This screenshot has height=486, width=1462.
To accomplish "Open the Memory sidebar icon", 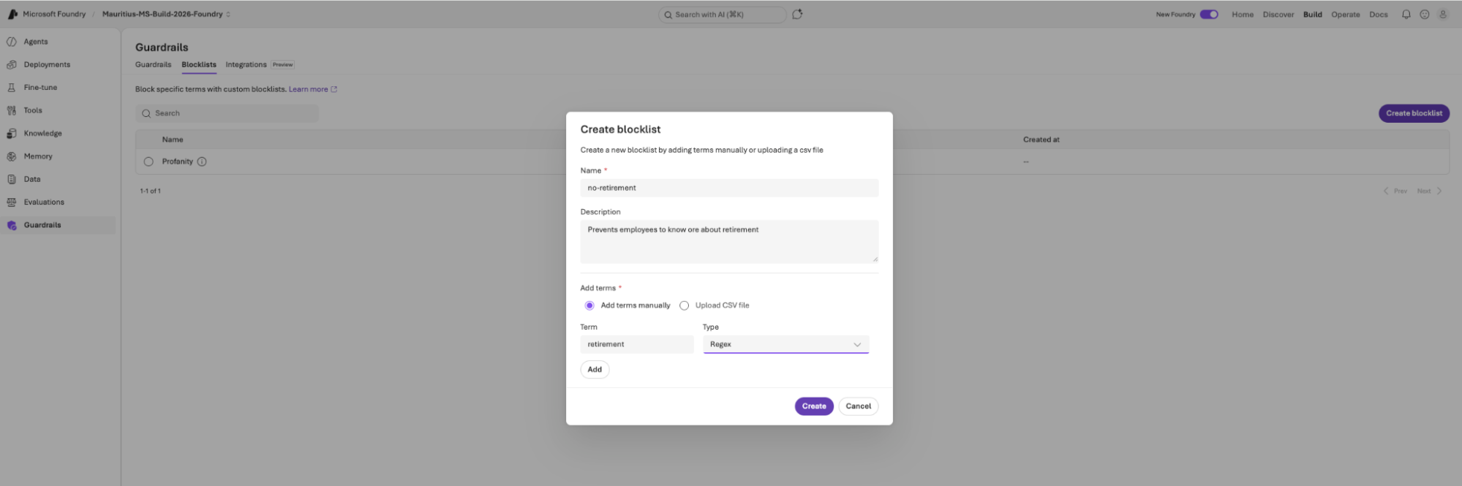I will pos(12,156).
